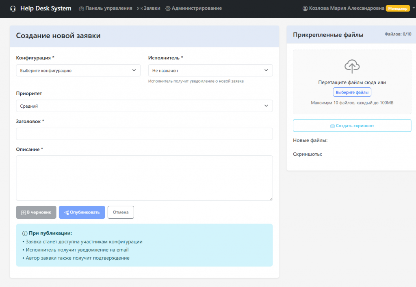Click the ticket icon beside Заявки
The image size is (416, 287).
point(140,9)
